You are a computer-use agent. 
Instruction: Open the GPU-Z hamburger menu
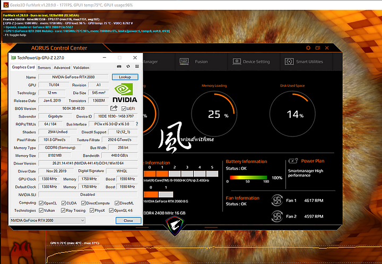pyautogui.click(x=137, y=66)
